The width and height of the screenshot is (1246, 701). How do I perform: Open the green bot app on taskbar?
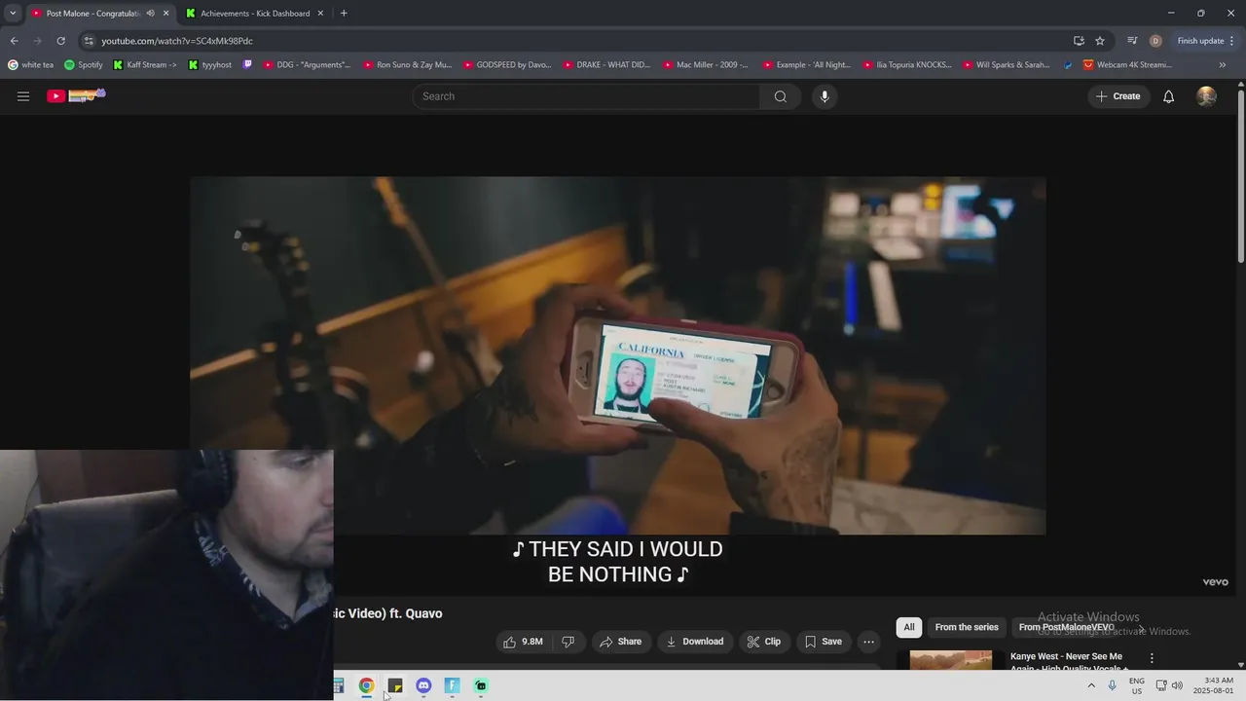tap(481, 685)
